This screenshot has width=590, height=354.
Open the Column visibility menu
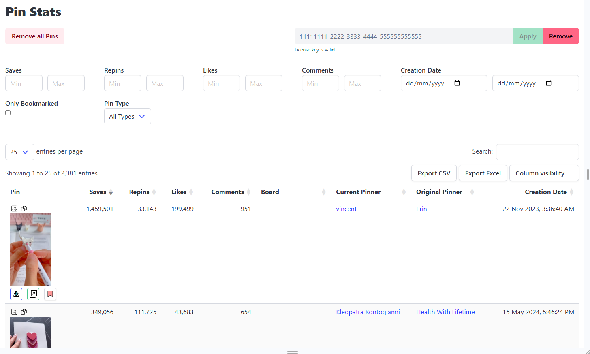pos(544,173)
